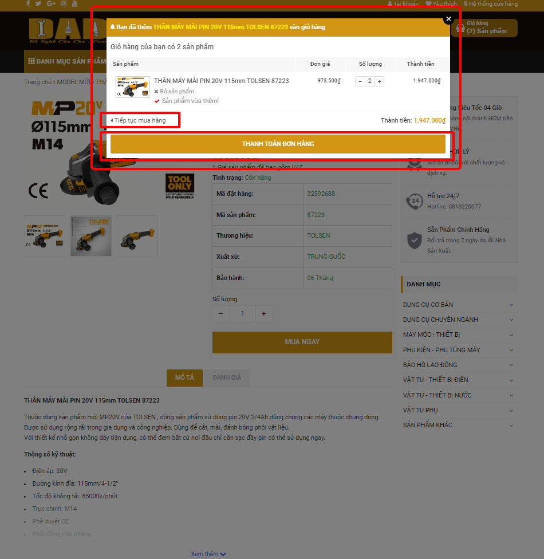
Task: Remove item via Bỏ sản phẩm
Action: tap(174, 91)
